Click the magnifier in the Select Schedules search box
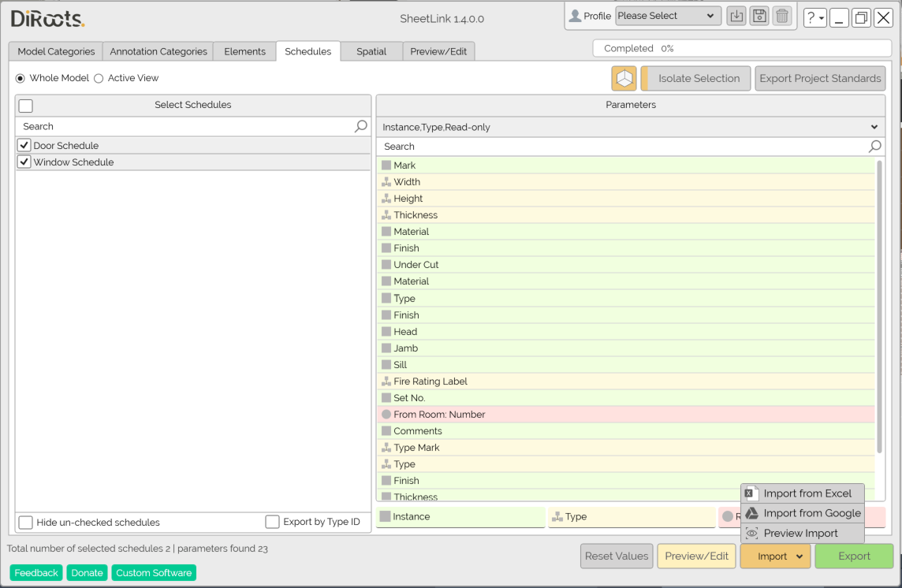The image size is (902, 588). coord(360,126)
